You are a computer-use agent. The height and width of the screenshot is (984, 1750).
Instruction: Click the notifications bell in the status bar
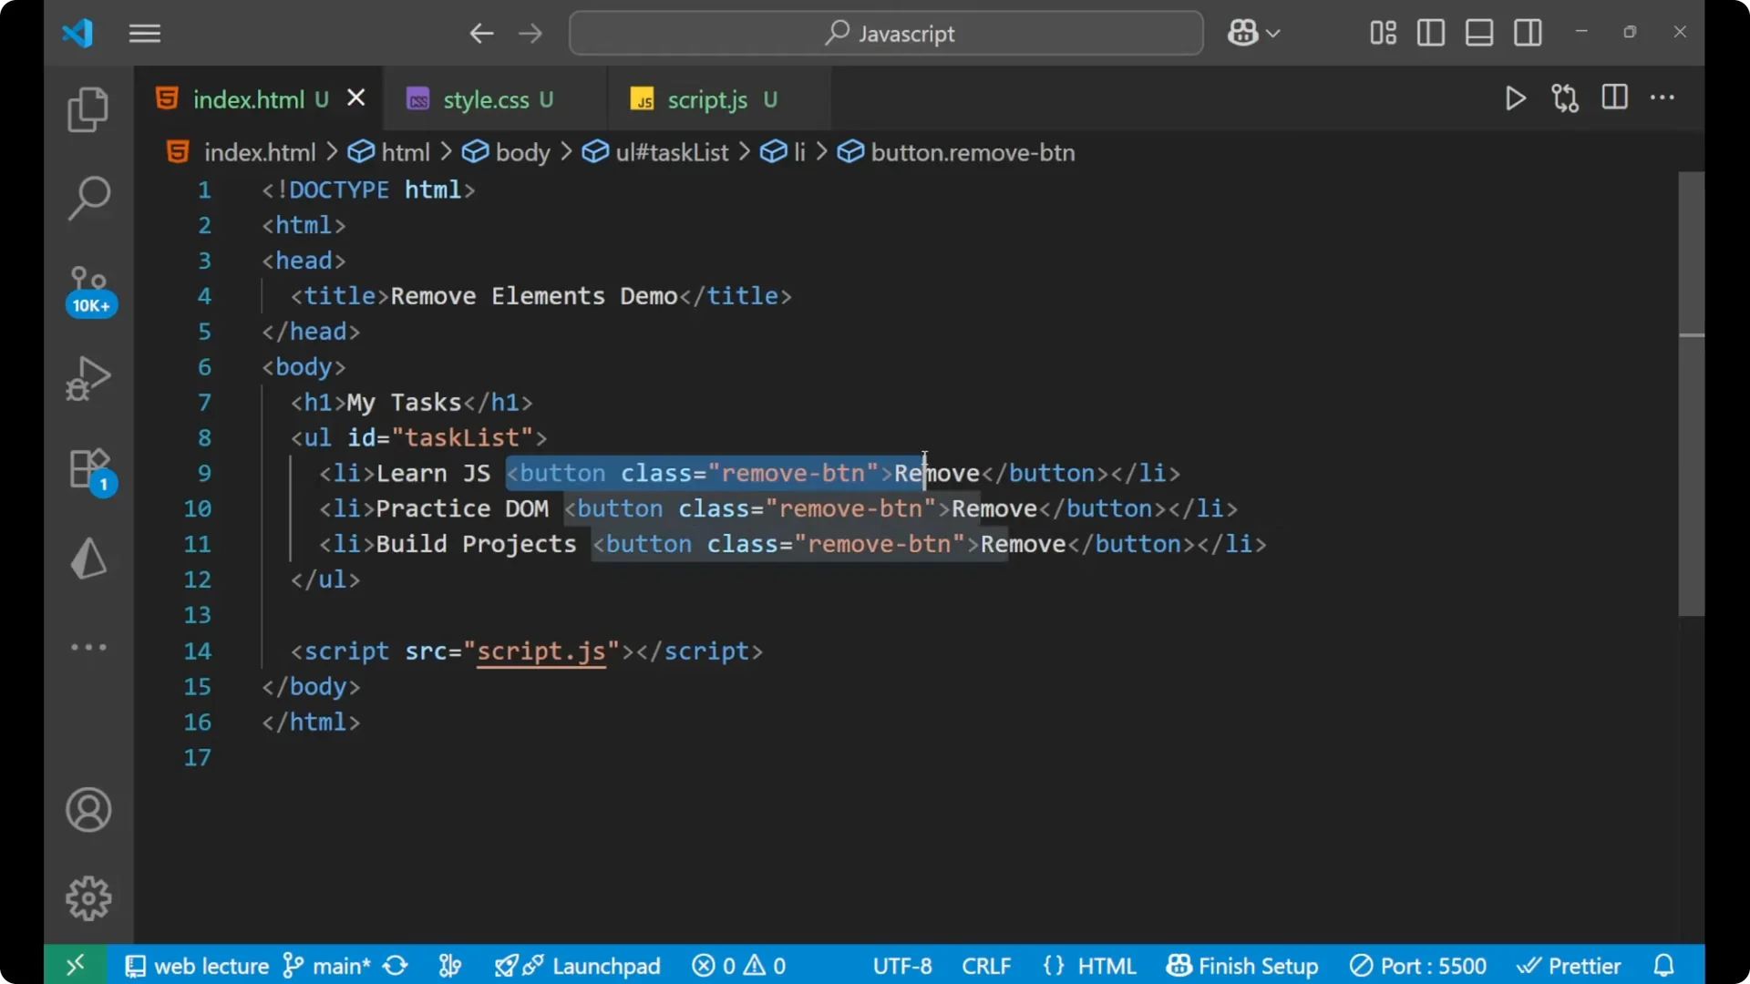(1664, 965)
